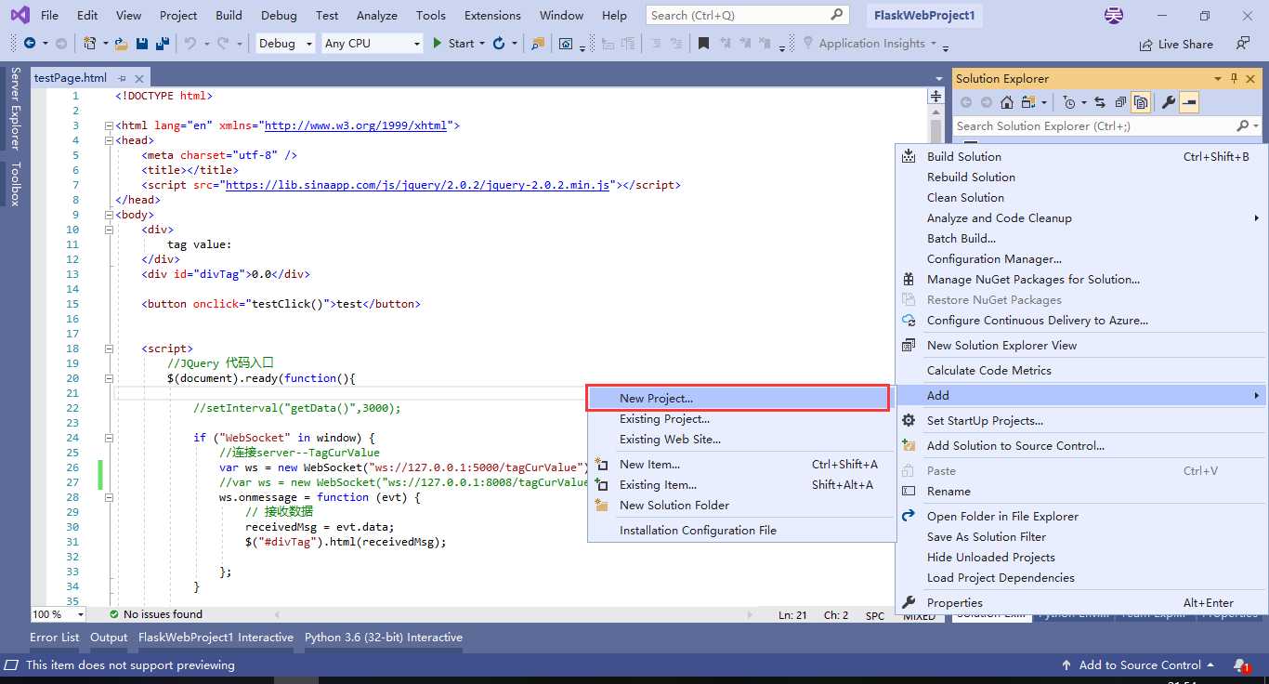Click the Pending Changes Filter clock icon
Viewport: 1269px width, 684px height.
(x=1069, y=102)
